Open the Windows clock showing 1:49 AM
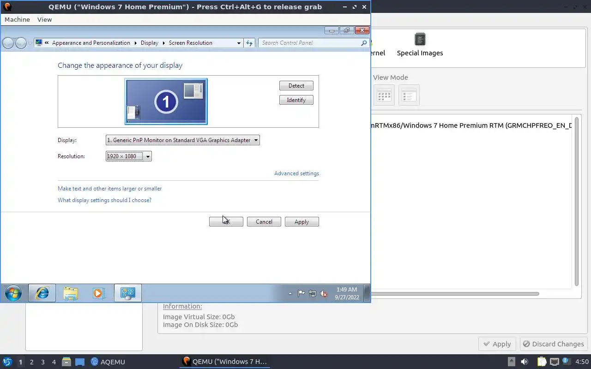 point(347,293)
